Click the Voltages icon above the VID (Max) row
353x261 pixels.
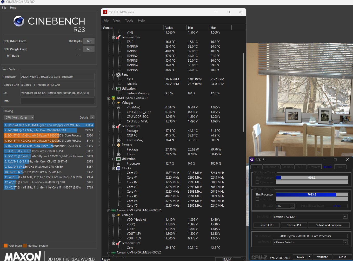pos(118,103)
